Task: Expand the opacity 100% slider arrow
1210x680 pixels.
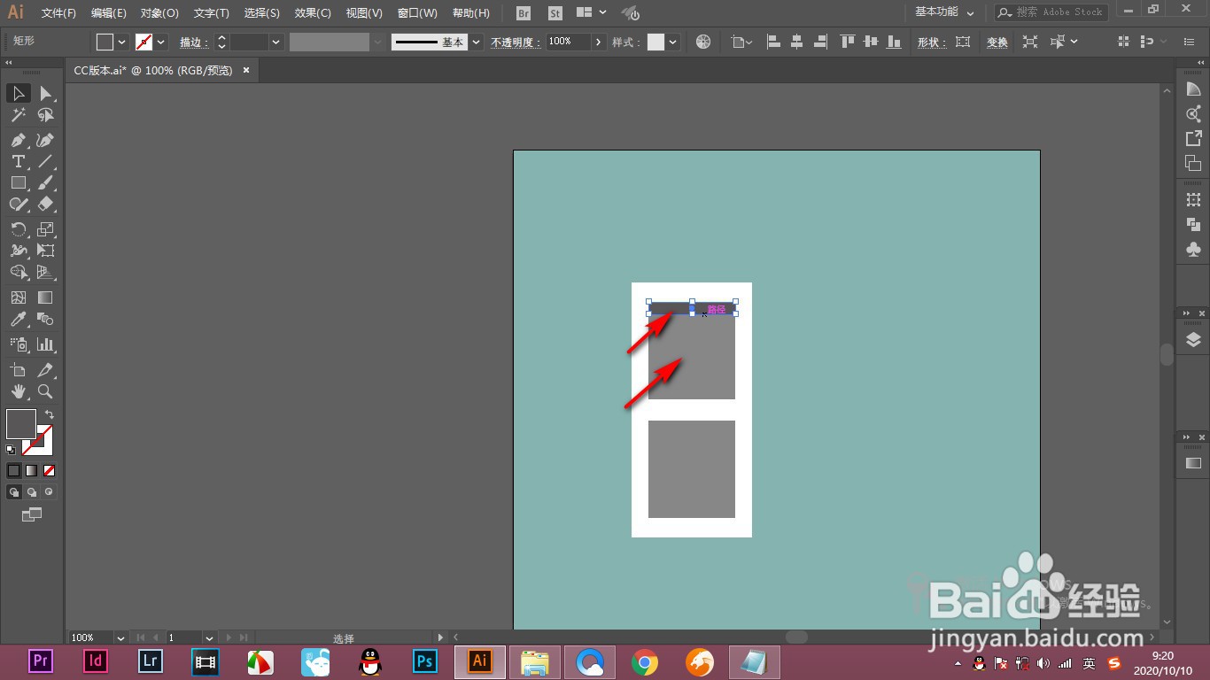Action: click(x=599, y=42)
